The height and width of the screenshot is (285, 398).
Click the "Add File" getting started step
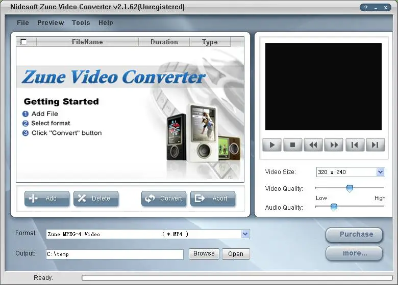45,113
